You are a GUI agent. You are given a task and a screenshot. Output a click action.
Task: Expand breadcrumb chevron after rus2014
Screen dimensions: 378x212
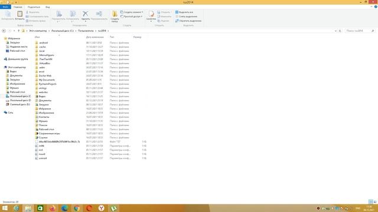coord(108,31)
